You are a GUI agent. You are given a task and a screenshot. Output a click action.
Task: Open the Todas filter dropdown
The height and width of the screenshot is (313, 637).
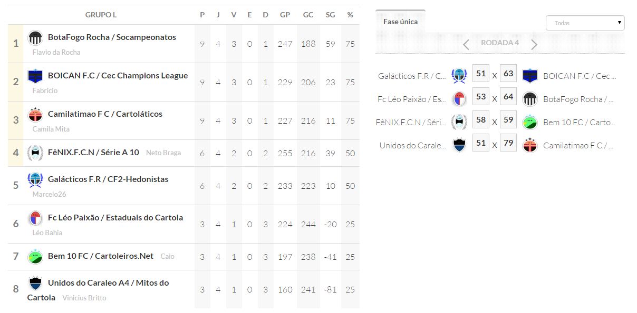[585, 23]
